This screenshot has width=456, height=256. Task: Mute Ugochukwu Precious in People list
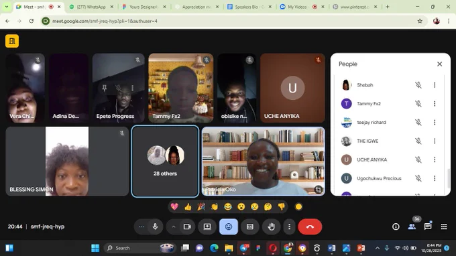[x=418, y=178]
